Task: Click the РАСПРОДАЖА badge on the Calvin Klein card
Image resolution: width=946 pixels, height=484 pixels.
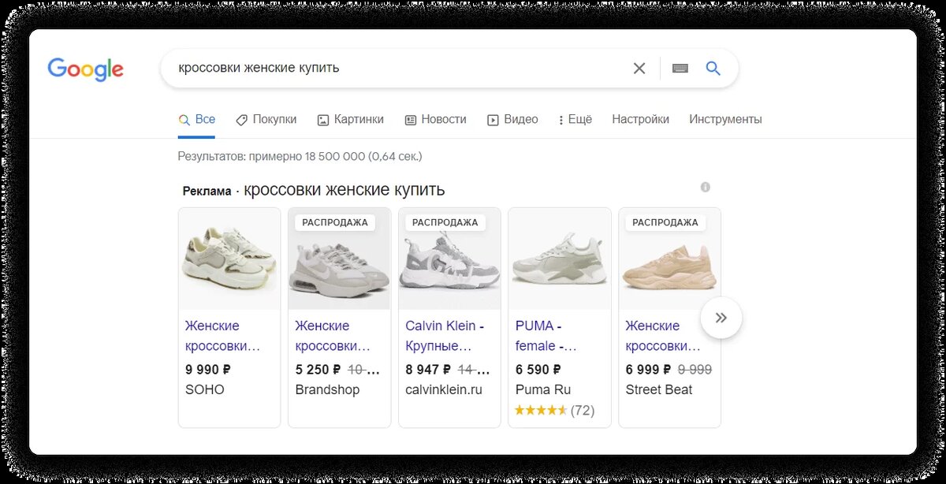Action: tap(445, 222)
